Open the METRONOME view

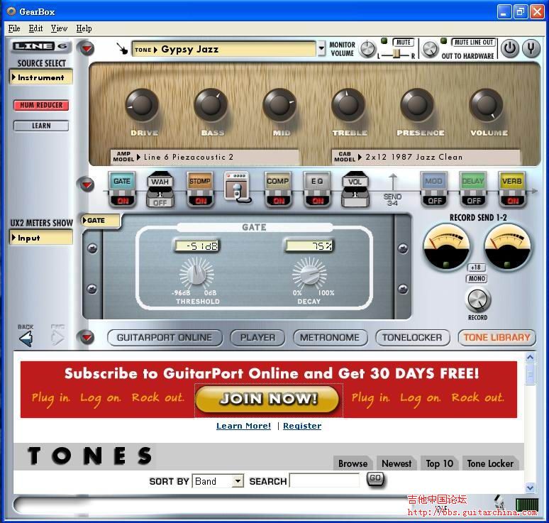pos(330,338)
